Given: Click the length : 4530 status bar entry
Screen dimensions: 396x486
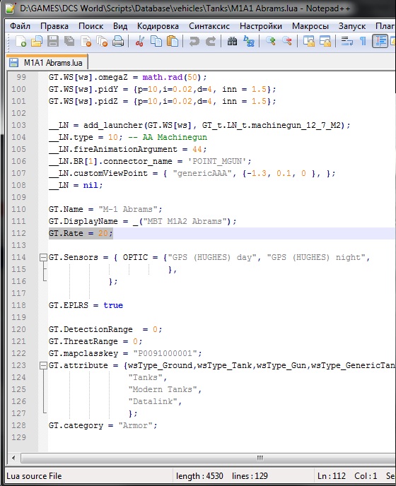Looking at the screenshot, I should 199,476.
